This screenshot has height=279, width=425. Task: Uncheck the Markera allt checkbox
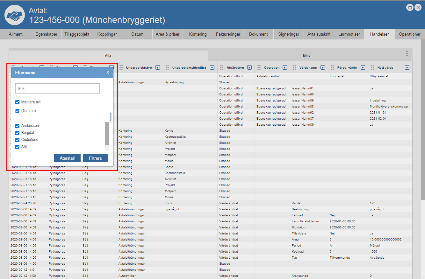(18, 102)
